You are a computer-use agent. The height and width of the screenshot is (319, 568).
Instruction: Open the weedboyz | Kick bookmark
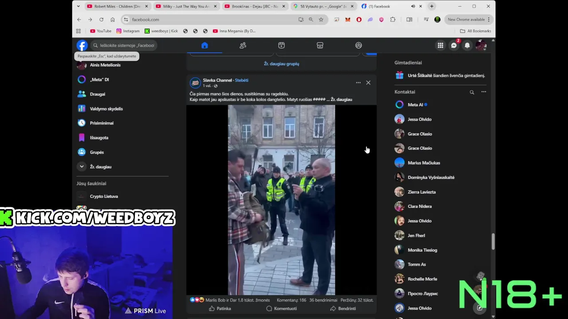161,31
